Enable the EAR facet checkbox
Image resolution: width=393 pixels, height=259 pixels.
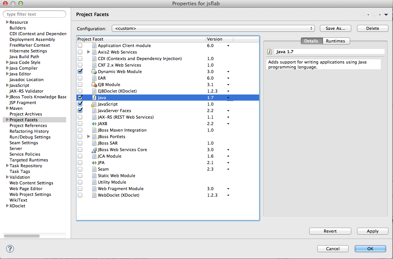[x=80, y=78]
